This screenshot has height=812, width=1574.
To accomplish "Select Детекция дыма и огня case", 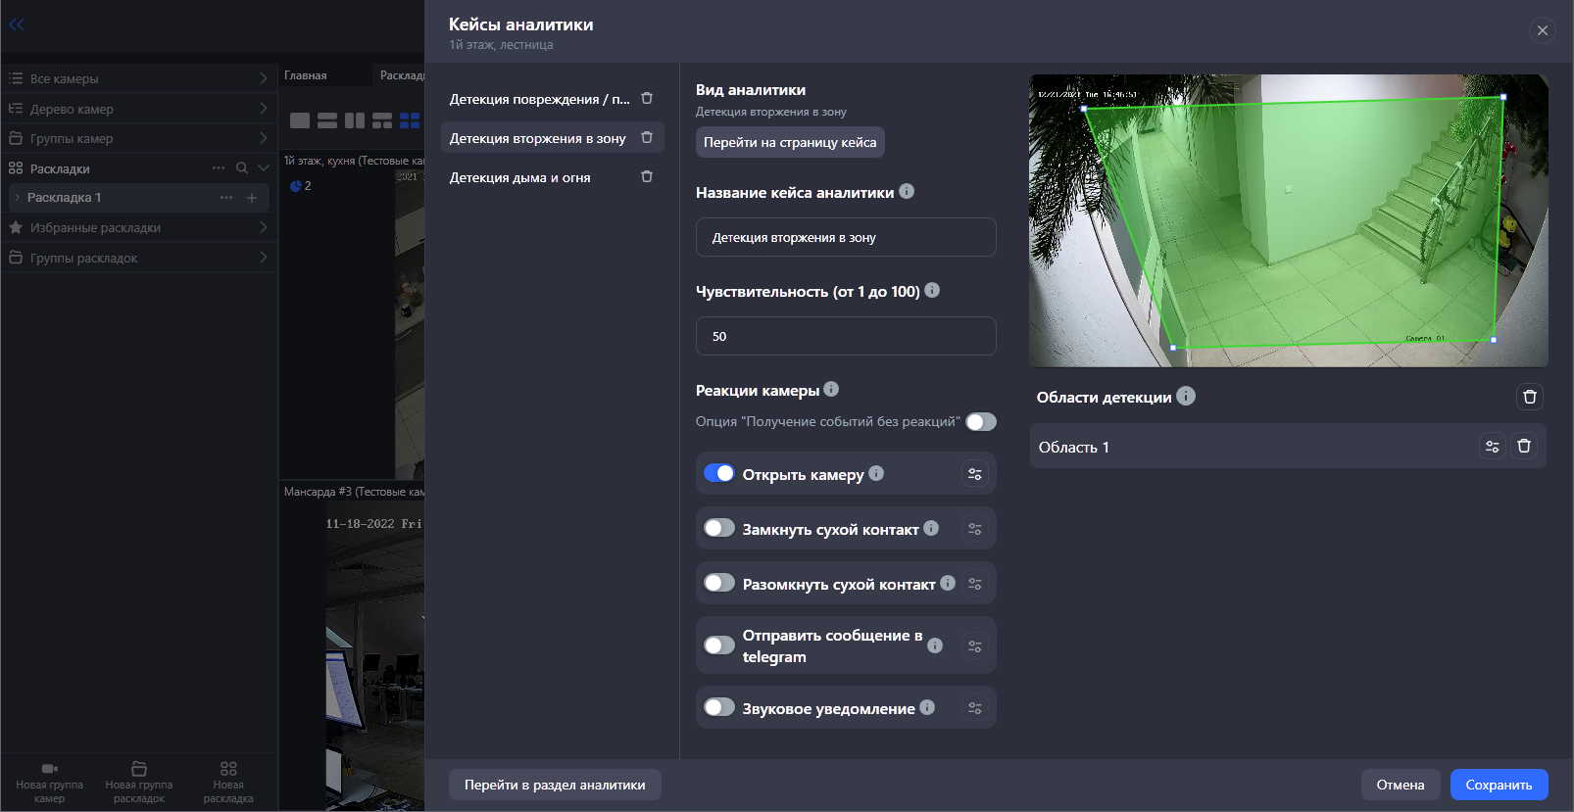I will [520, 178].
